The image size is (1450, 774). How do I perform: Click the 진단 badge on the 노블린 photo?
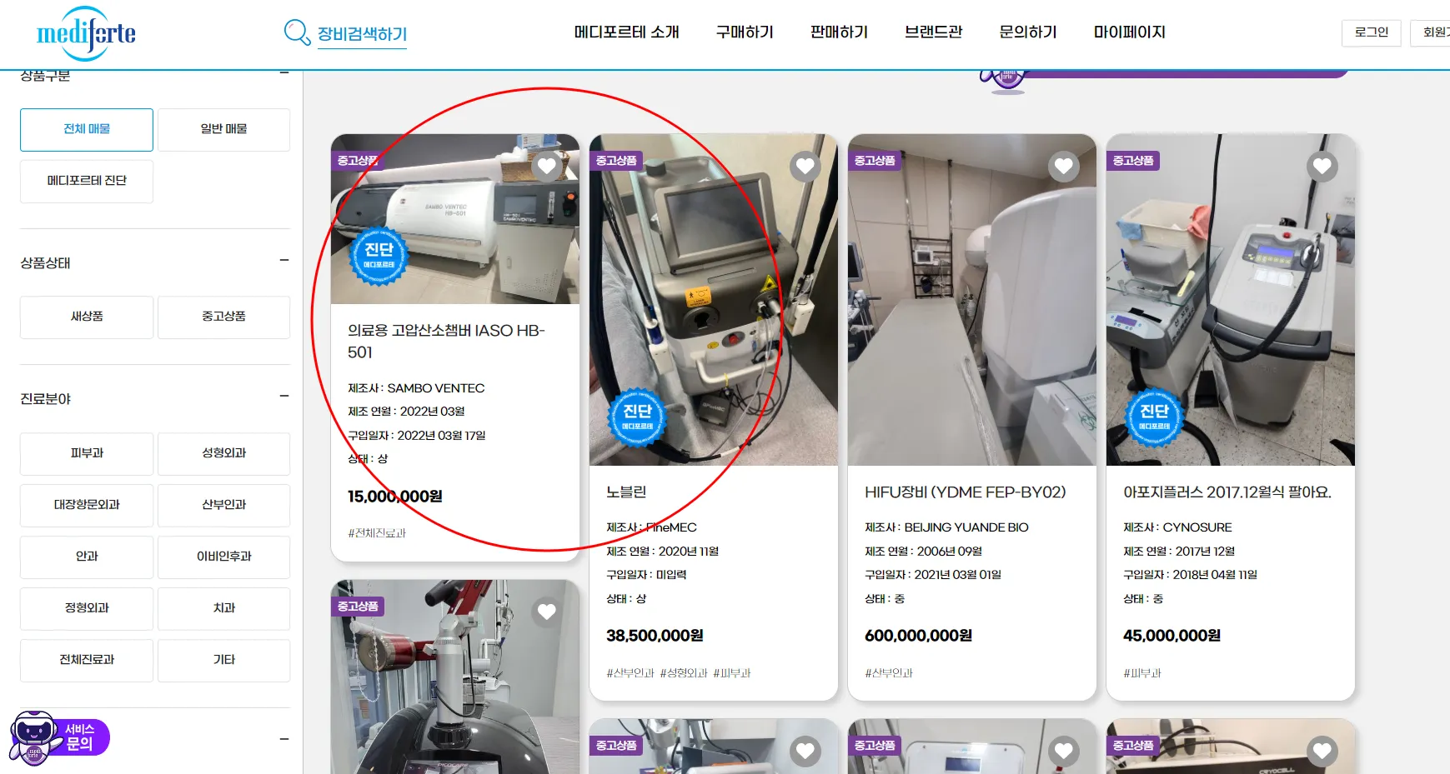[637, 417]
